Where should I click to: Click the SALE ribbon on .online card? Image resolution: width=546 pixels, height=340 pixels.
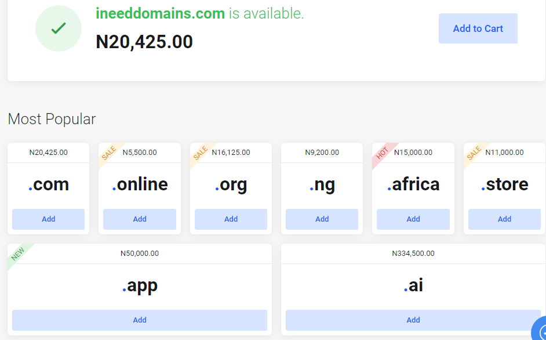109,153
